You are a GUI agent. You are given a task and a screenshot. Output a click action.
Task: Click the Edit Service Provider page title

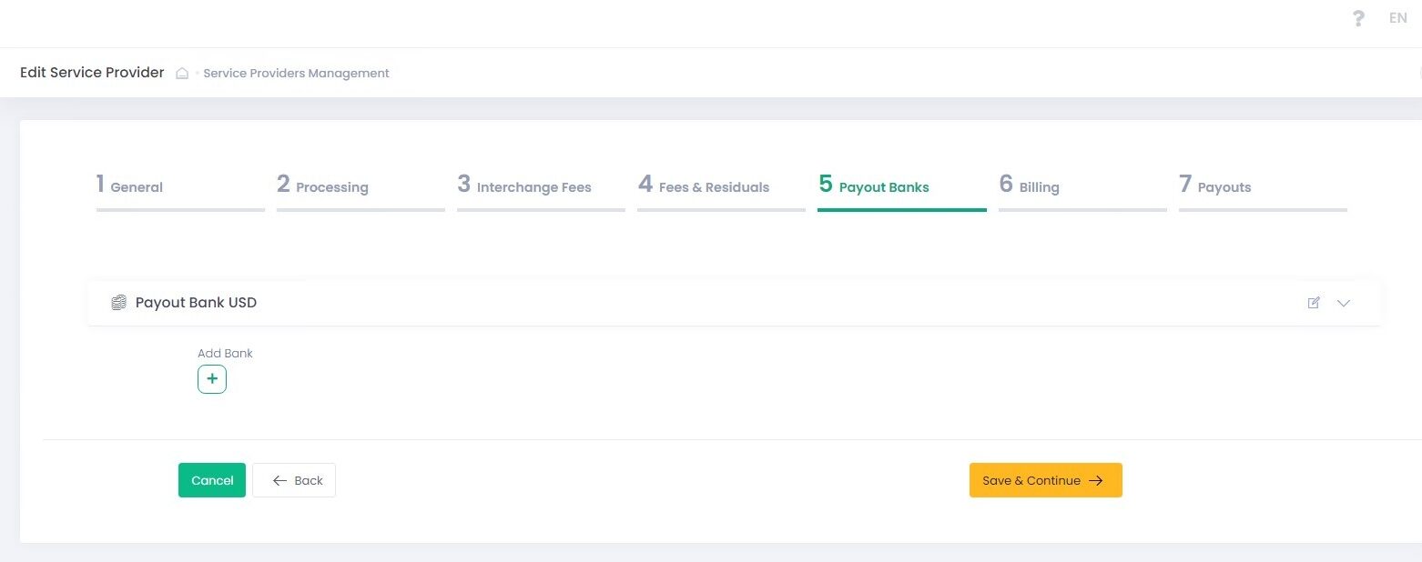point(92,73)
